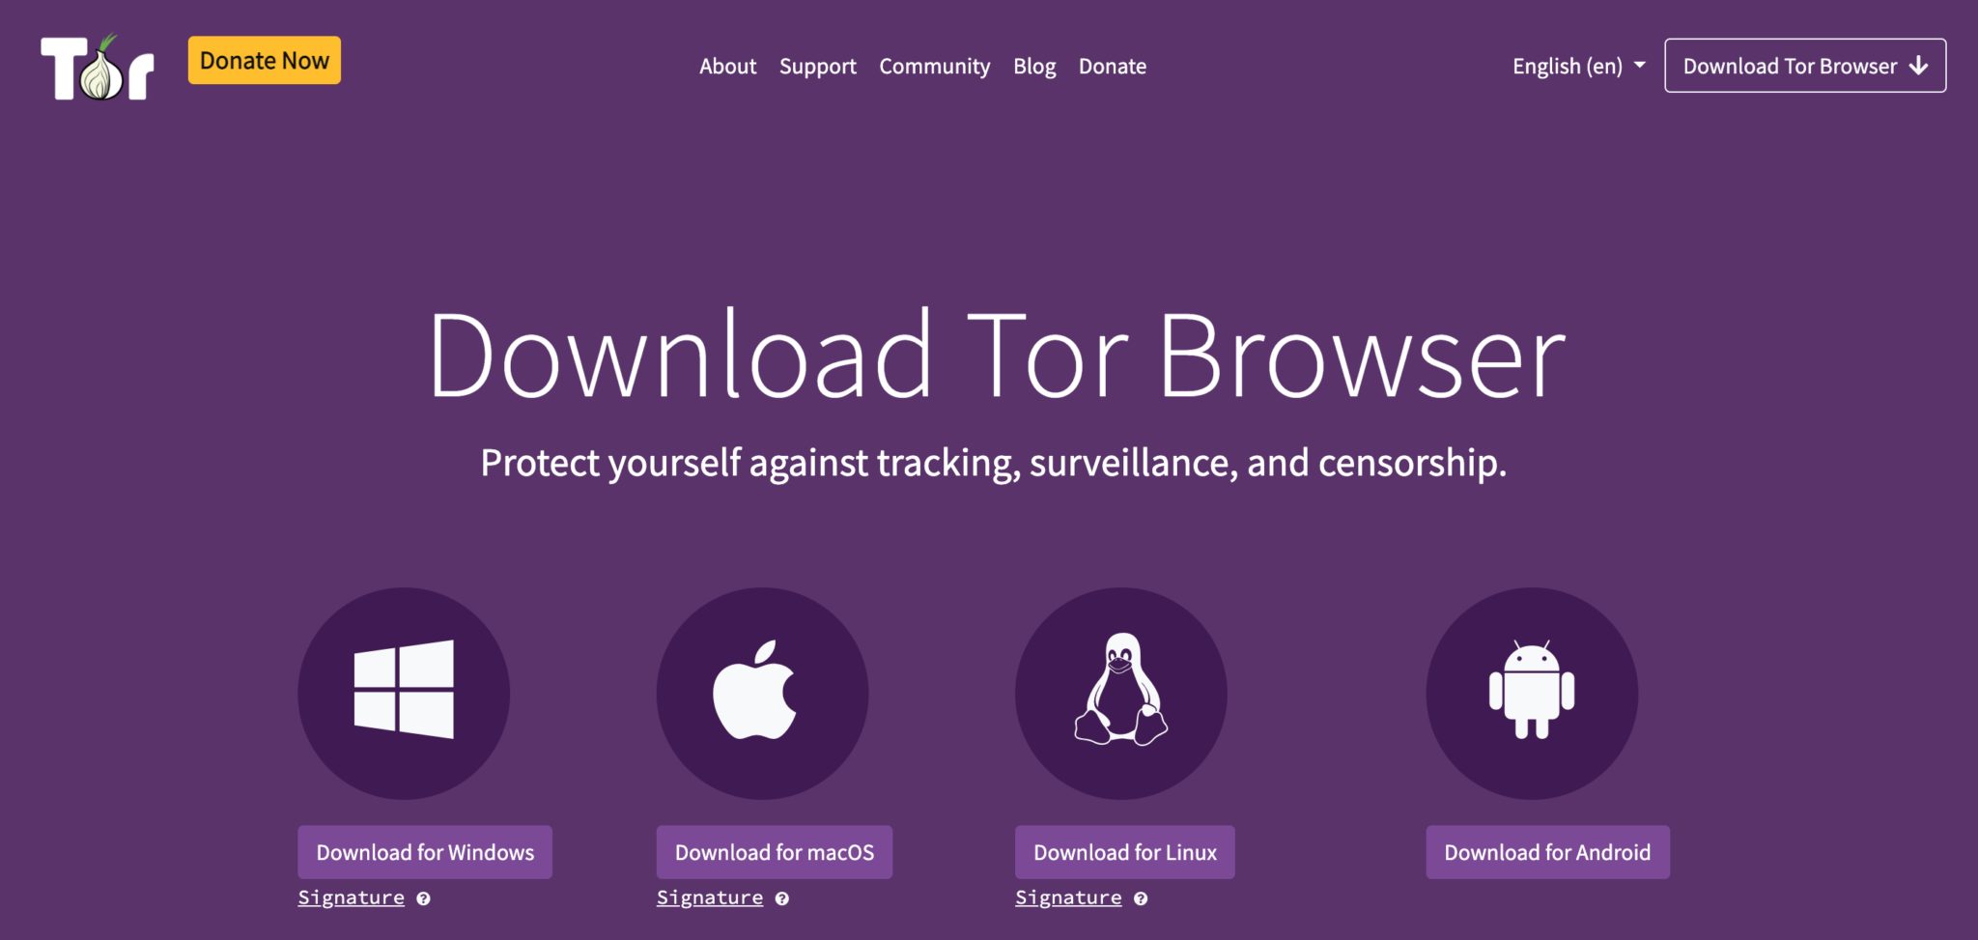Screen dimensions: 1978x940
Task: Click the Tor onion logo
Action: (x=98, y=68)
